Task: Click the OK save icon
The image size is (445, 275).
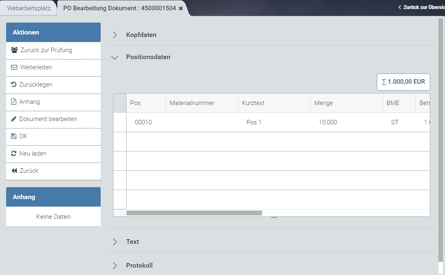Action: pyautogui.click(x=14, y=136)
